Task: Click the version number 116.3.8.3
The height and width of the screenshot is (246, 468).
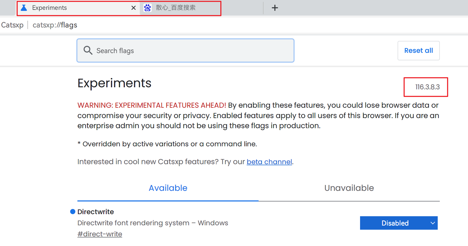Action: (x=427, y=87)
